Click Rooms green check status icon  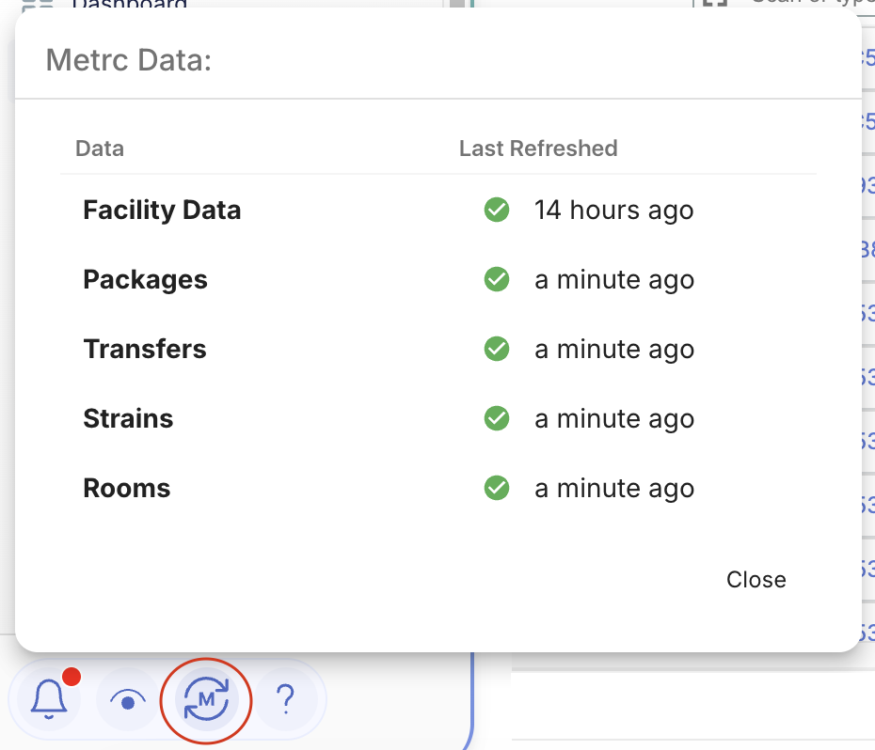point(497,488)
